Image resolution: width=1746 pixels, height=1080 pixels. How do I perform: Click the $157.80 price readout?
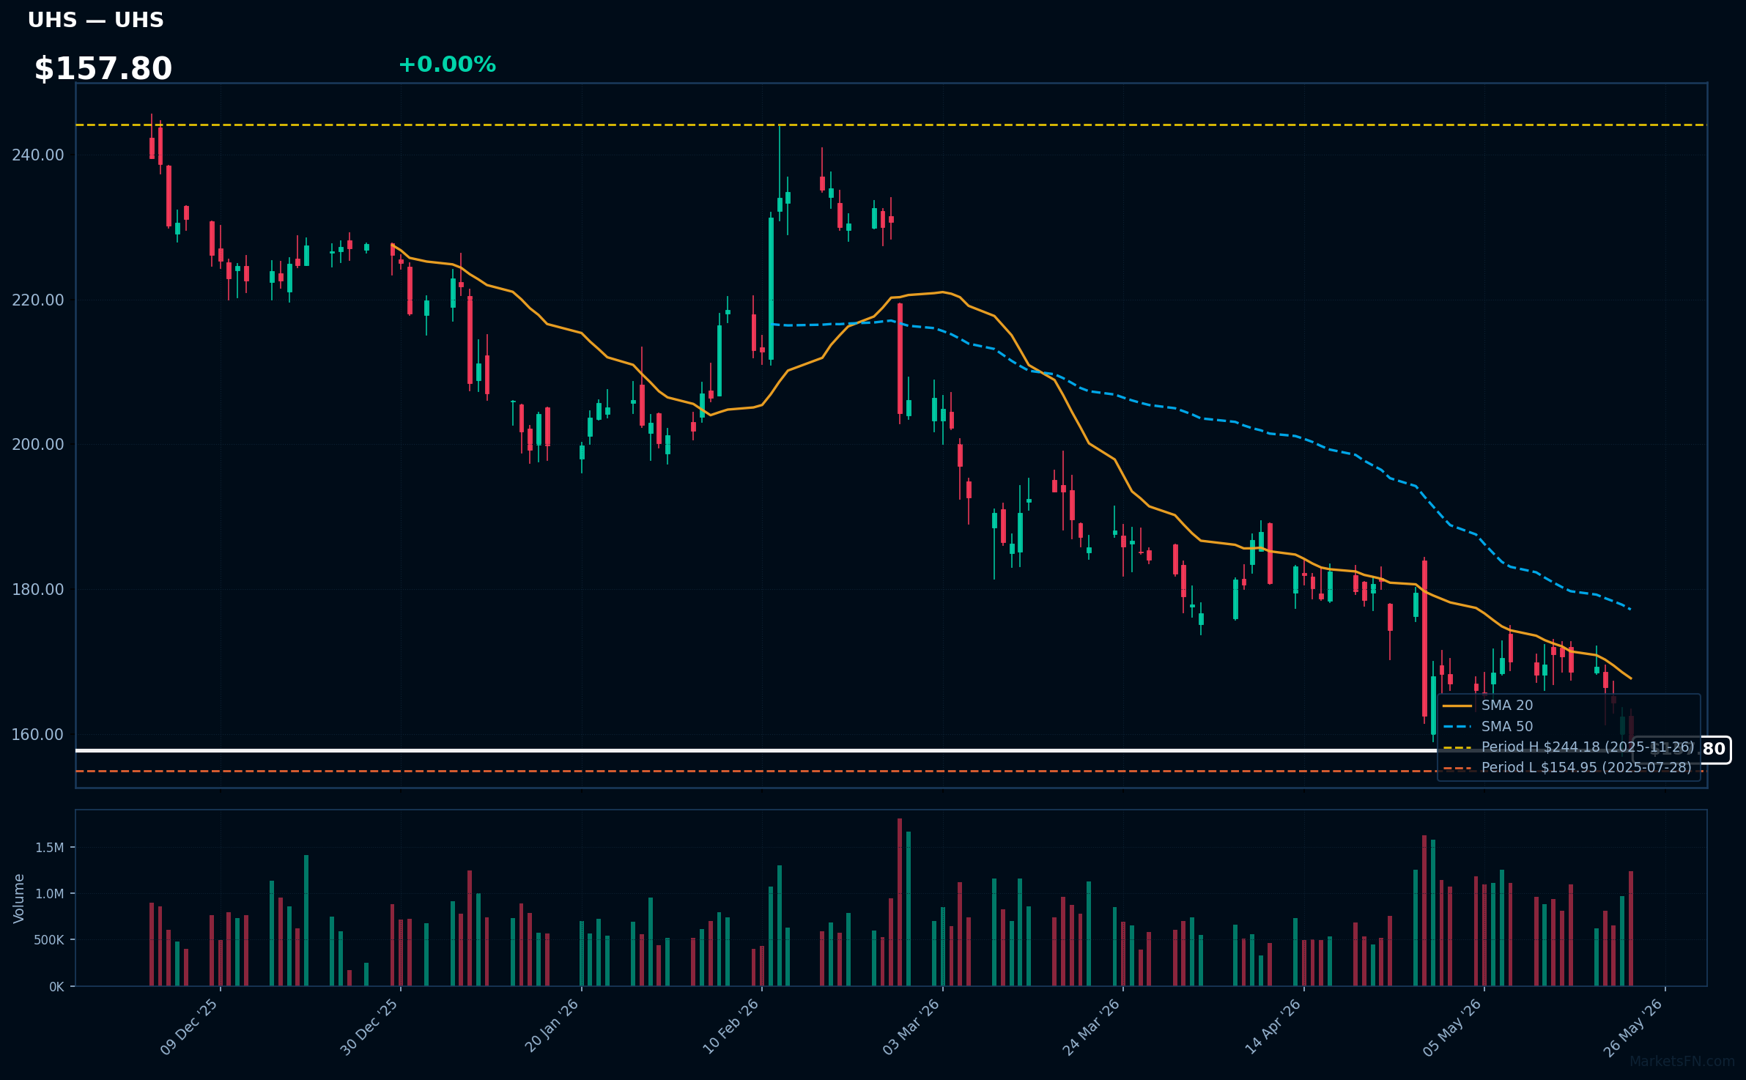[x=103, y=69]
